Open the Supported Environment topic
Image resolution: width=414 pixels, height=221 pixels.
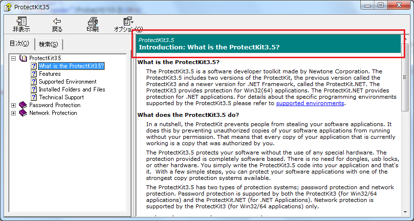67,82
